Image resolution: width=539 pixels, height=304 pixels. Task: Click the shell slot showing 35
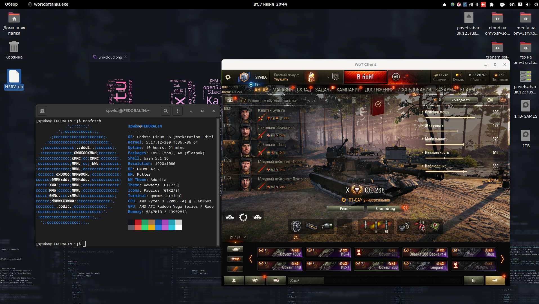pyautogui.click(x=386, y=226)
